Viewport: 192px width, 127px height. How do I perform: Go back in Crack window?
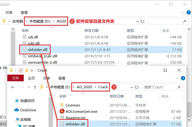coord(13,87)
